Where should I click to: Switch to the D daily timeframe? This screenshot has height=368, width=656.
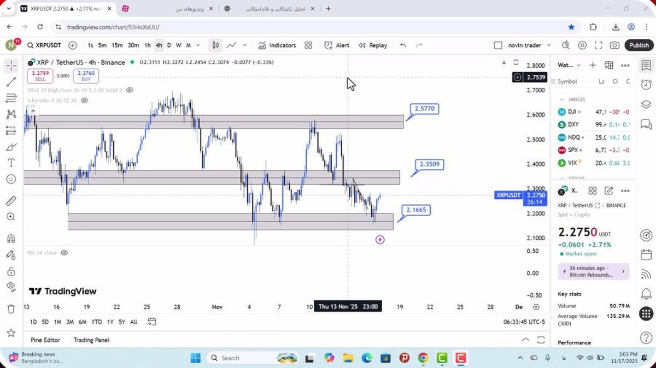point(169,45)
